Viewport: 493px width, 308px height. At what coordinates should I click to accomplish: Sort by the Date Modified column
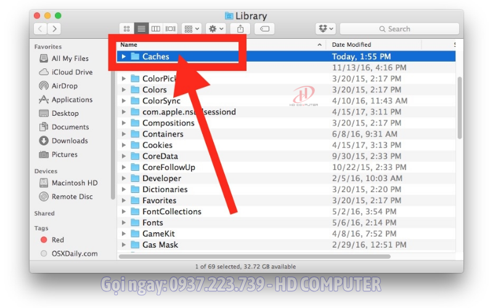(x=351, y=45)
